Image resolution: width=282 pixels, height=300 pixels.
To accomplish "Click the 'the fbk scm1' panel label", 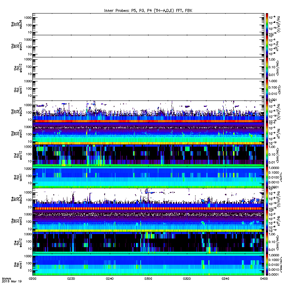I will (x=18, y=265).
